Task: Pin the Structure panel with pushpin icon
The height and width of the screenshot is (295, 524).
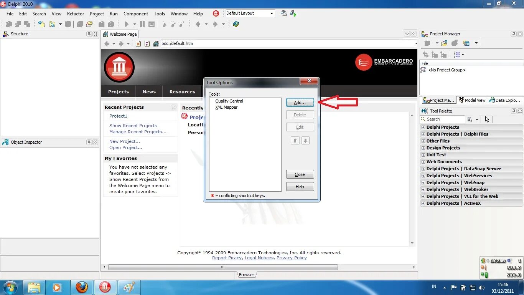Action: pos(89,34)
